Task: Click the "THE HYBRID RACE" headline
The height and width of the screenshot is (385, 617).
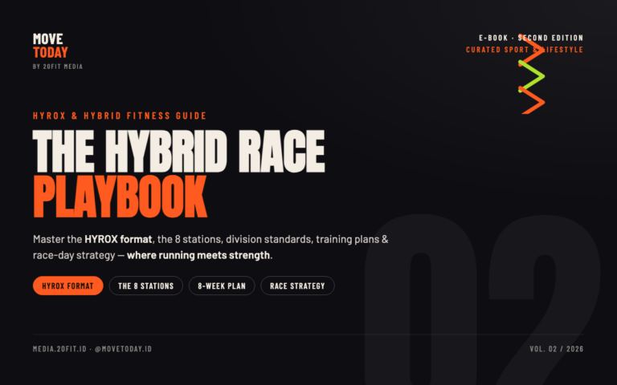Action: 179,152
